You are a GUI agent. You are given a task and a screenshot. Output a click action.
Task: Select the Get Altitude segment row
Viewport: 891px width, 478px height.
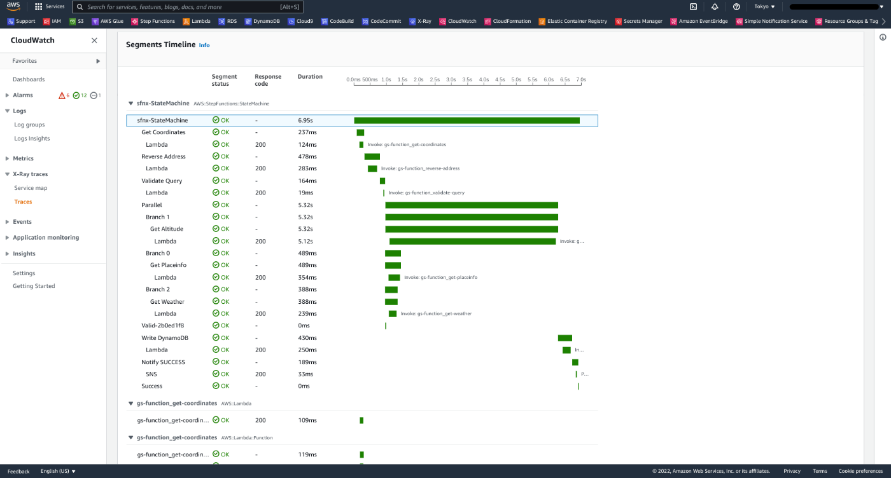click(362, 229)
